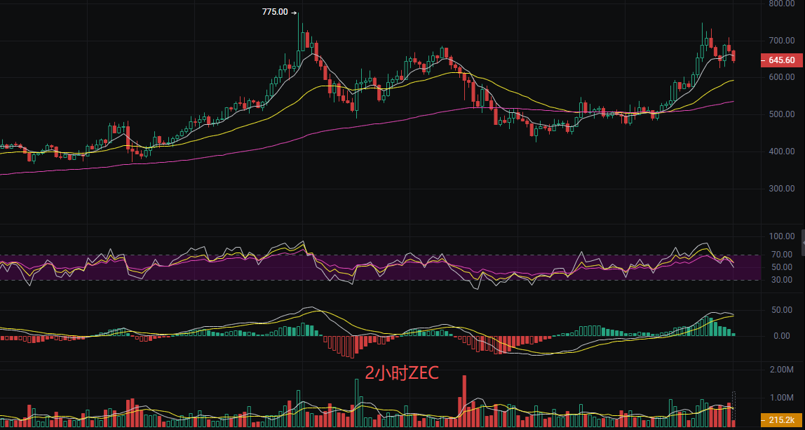Click the latest red candle near 645.60
Image resolution: width=805 pixels, height=430 pixels.
coord(733,55)
